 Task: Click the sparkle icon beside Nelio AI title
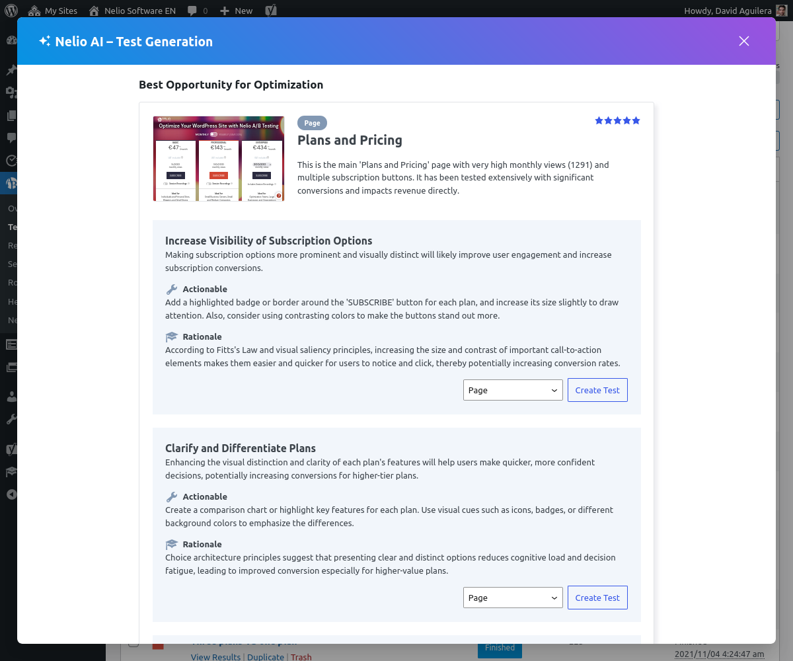44,41
